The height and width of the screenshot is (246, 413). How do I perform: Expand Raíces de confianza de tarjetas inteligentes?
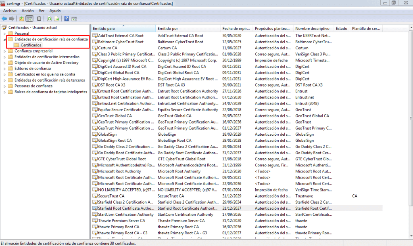click(x=4, y=92)
